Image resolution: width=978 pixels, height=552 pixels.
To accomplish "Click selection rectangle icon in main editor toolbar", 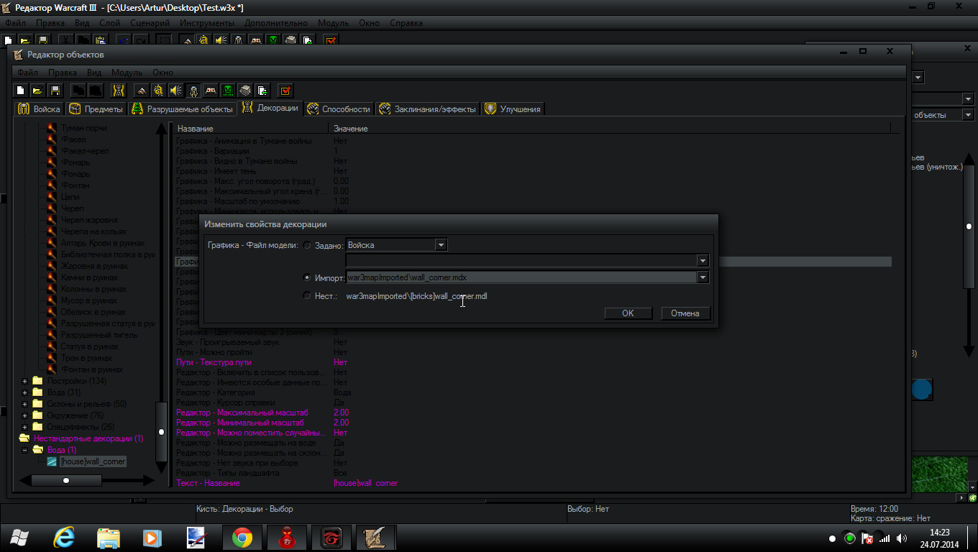I will point(164,40).
